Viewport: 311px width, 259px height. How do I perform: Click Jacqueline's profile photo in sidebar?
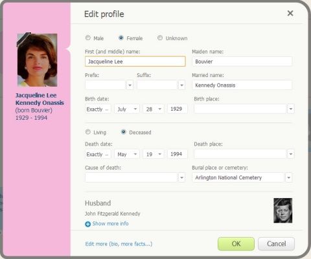pos(37,60)
